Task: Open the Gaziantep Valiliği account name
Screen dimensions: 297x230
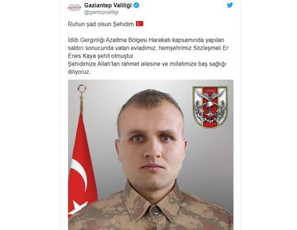Action: 108,5
